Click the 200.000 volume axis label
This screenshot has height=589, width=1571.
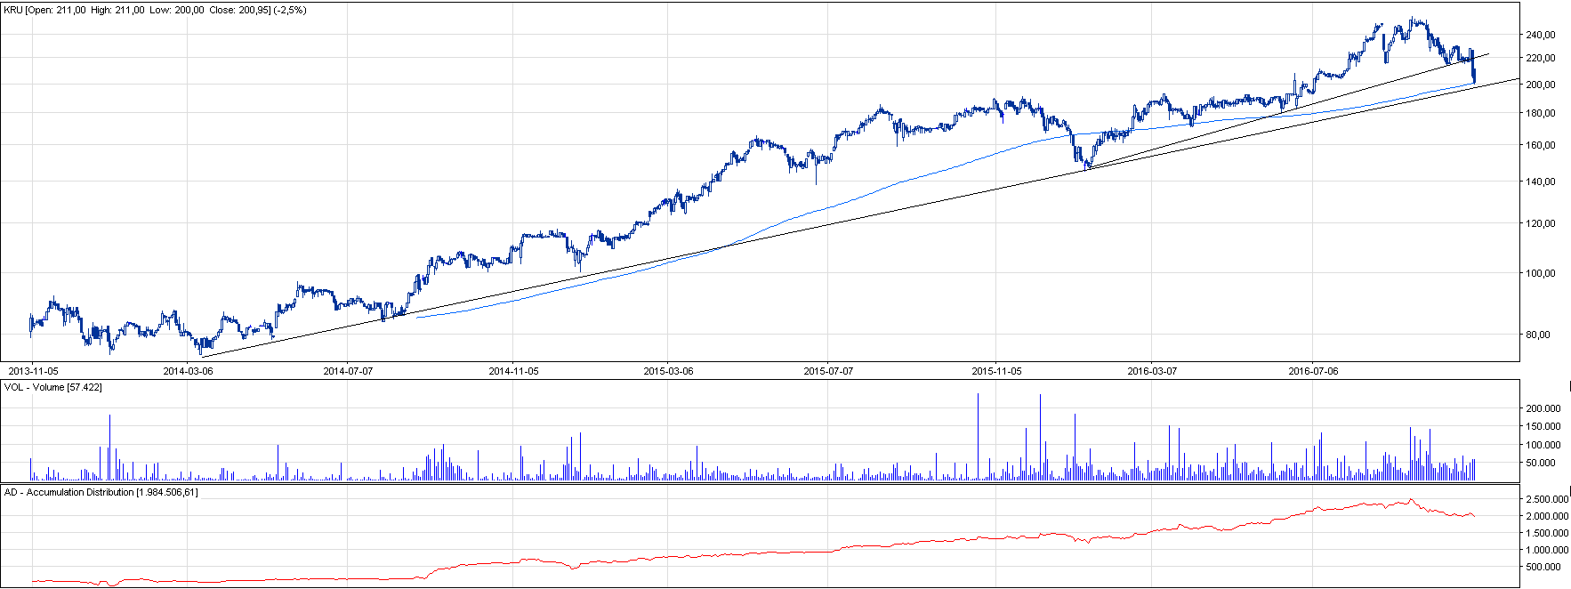[1543, 408]
